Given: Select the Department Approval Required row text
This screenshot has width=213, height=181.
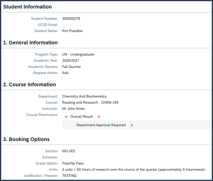Looking at the screenshot, I should coord(101,125).
